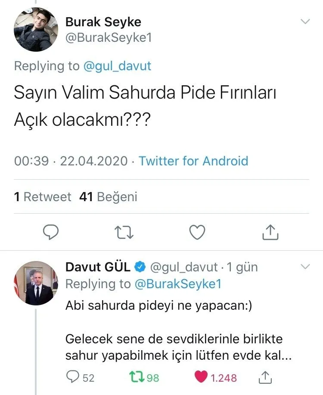323x395 pixels.
Task: Share Burak Seyke's tweet
Action: [x=270, y=233]
